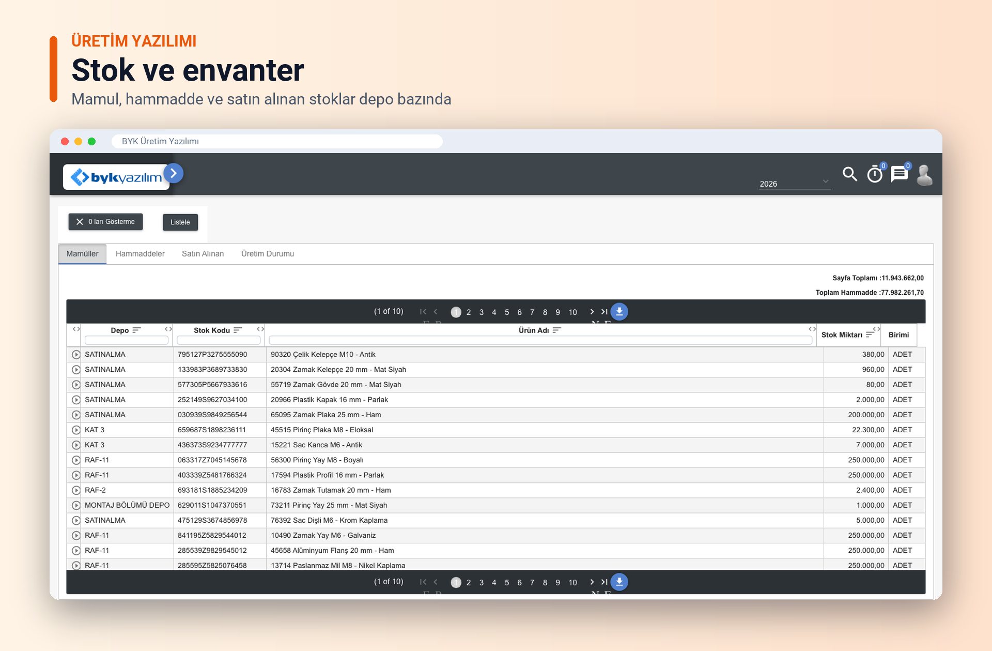Switch to the Hammaddeler tab
Screen dimensions: 992x651
pyautogui.click(x=140, y=253)
